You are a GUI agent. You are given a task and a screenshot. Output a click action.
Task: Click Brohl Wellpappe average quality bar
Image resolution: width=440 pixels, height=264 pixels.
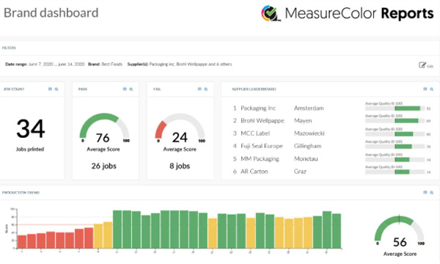click(x=395, y=121)
